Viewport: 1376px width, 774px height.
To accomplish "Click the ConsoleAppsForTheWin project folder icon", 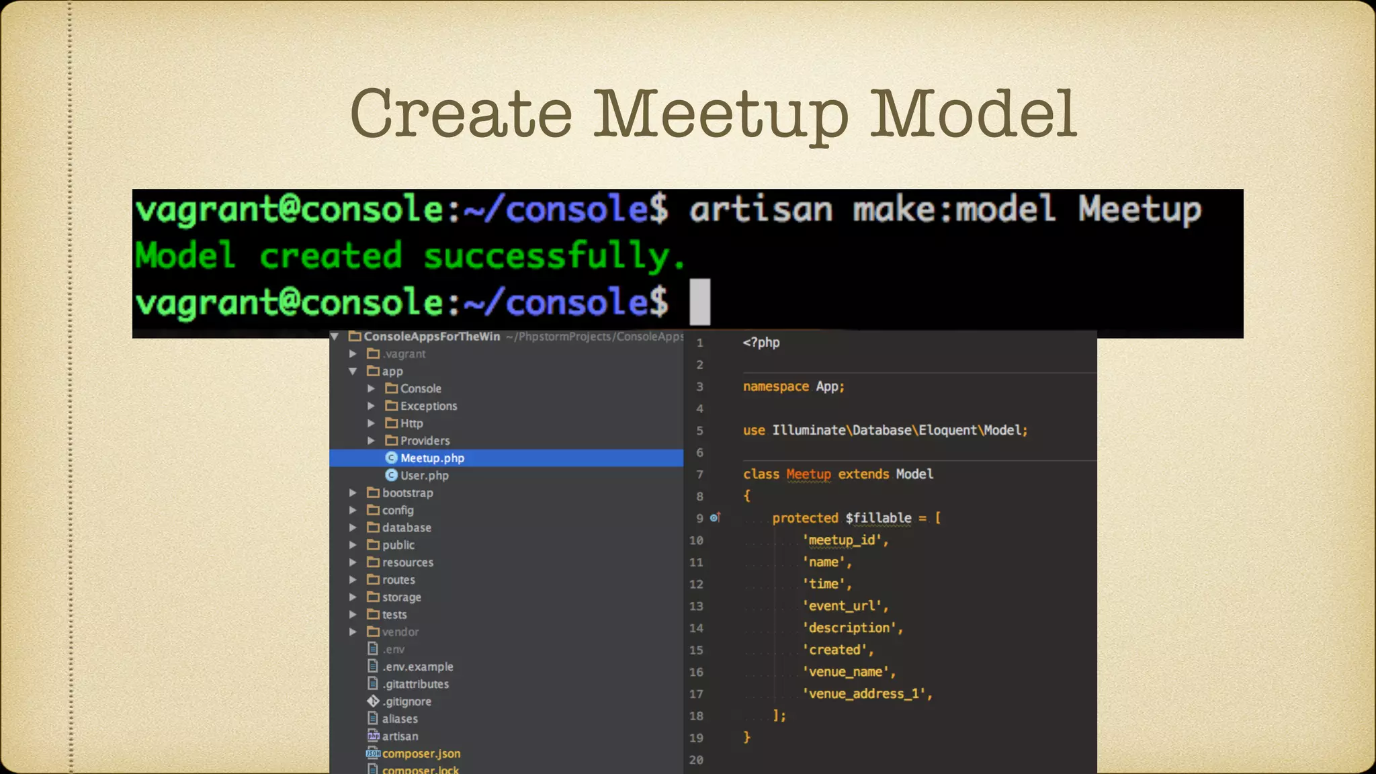I will pyautogui.click(x=355, y=336).
